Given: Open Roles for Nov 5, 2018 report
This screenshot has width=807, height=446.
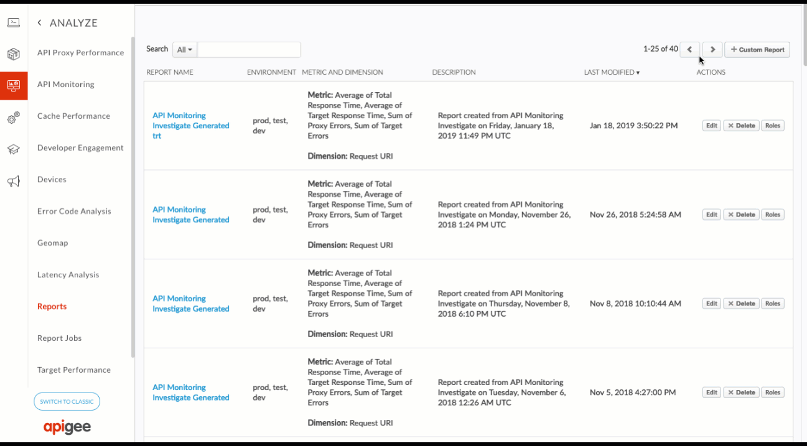Looking at the screenshot, I should coord(773,393).
